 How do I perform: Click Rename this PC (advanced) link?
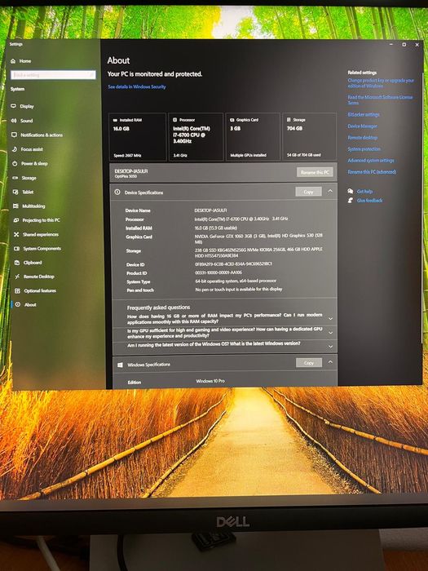coord(372,171)
